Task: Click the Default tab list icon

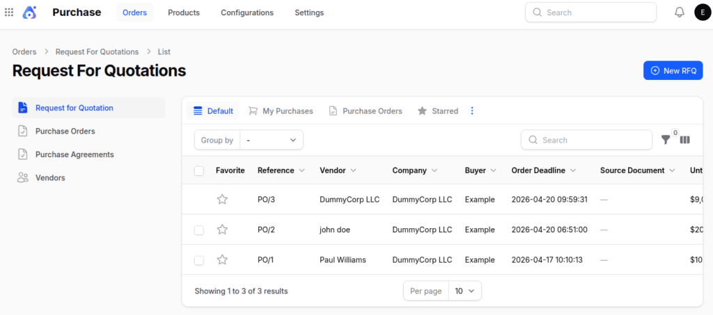Action: coord(198,111)
